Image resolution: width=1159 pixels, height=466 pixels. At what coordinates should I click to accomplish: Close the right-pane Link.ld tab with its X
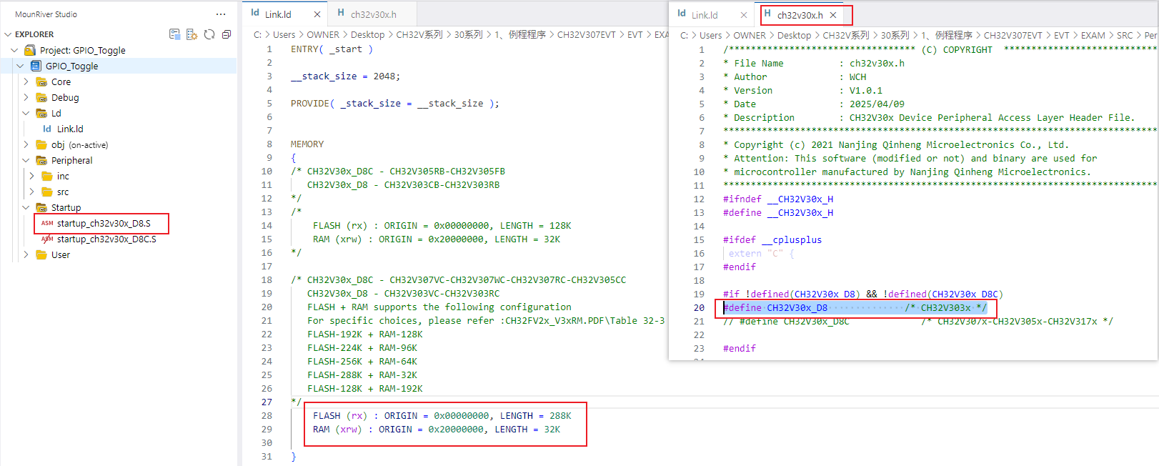coord(744,15)
